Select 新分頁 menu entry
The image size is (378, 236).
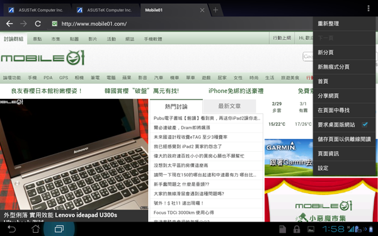[344, 52]
